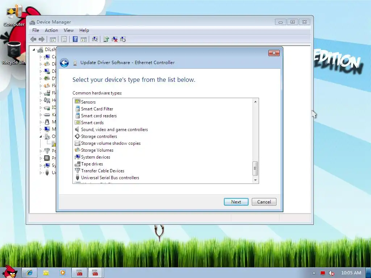Click the Universal Serial Bus controllers plug icon
The height and width of the screenshot is (278, 371).
(78, 177)
